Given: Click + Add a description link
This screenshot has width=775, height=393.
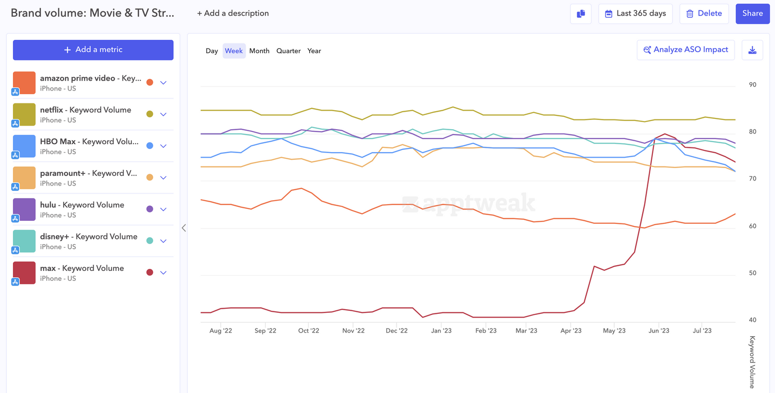Looking at the screenshot, I should tap(233, 13).
